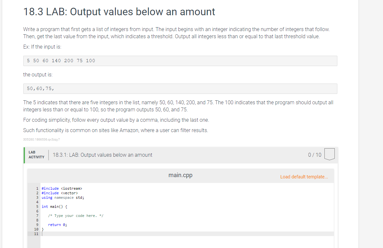This screenshot has height=248, width=383.
Task: Click inside the code editor on line 7
Action: point(76,216)
